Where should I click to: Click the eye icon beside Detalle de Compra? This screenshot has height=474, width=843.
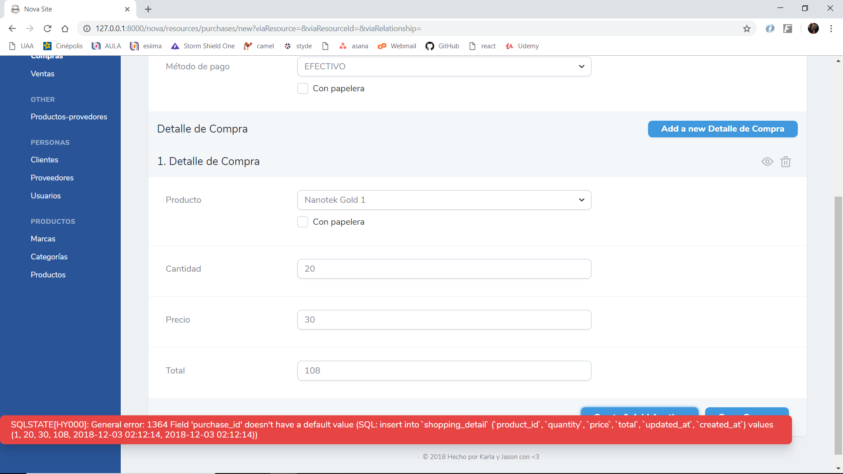click(x=767, y=162)
